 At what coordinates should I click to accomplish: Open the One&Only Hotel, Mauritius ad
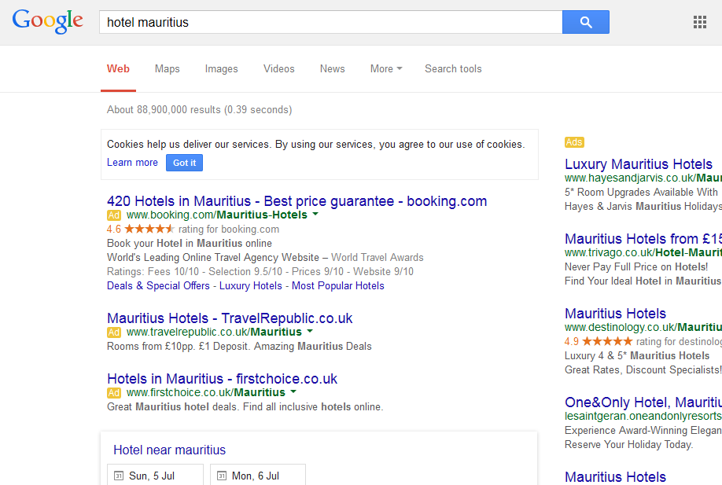pos(643,402)
